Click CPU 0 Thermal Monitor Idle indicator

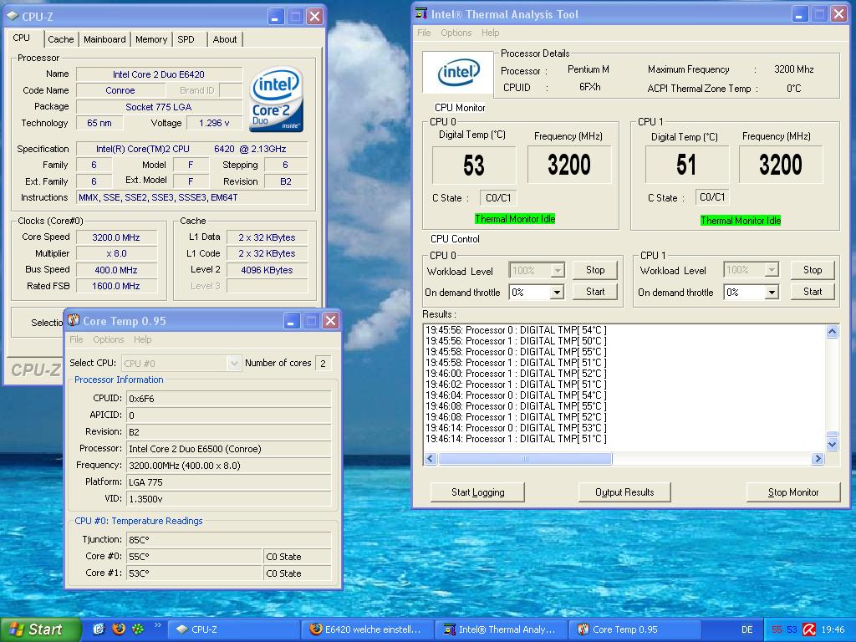coord(515,219)
